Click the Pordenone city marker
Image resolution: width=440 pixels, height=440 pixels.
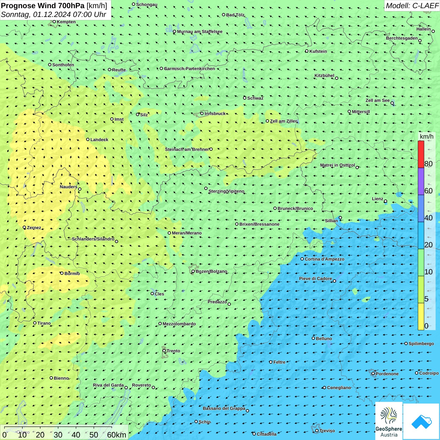click(x=373, y=374)
